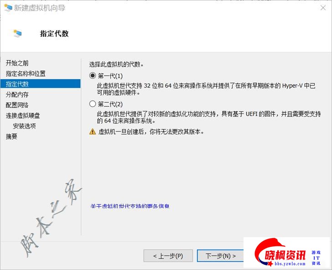Image resolution: width=332 pixels, height=270 pixels.
Task: Select the indented 安装选项 sub-step
Action: click(24, 126)
